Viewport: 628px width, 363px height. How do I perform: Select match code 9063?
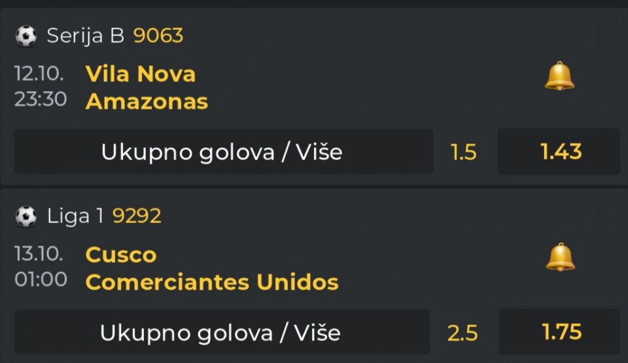pyautogui.click(x=158, y=36)
